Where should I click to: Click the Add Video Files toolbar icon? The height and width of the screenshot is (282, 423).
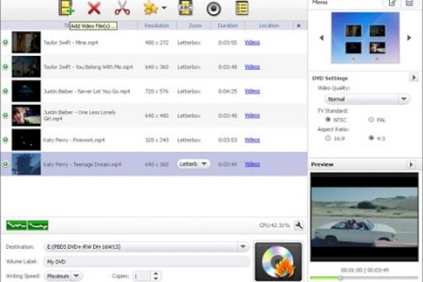(x=66, y=8)
